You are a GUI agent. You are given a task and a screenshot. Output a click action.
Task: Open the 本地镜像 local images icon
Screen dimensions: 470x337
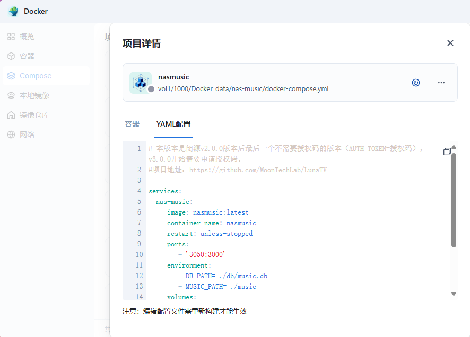11,95
